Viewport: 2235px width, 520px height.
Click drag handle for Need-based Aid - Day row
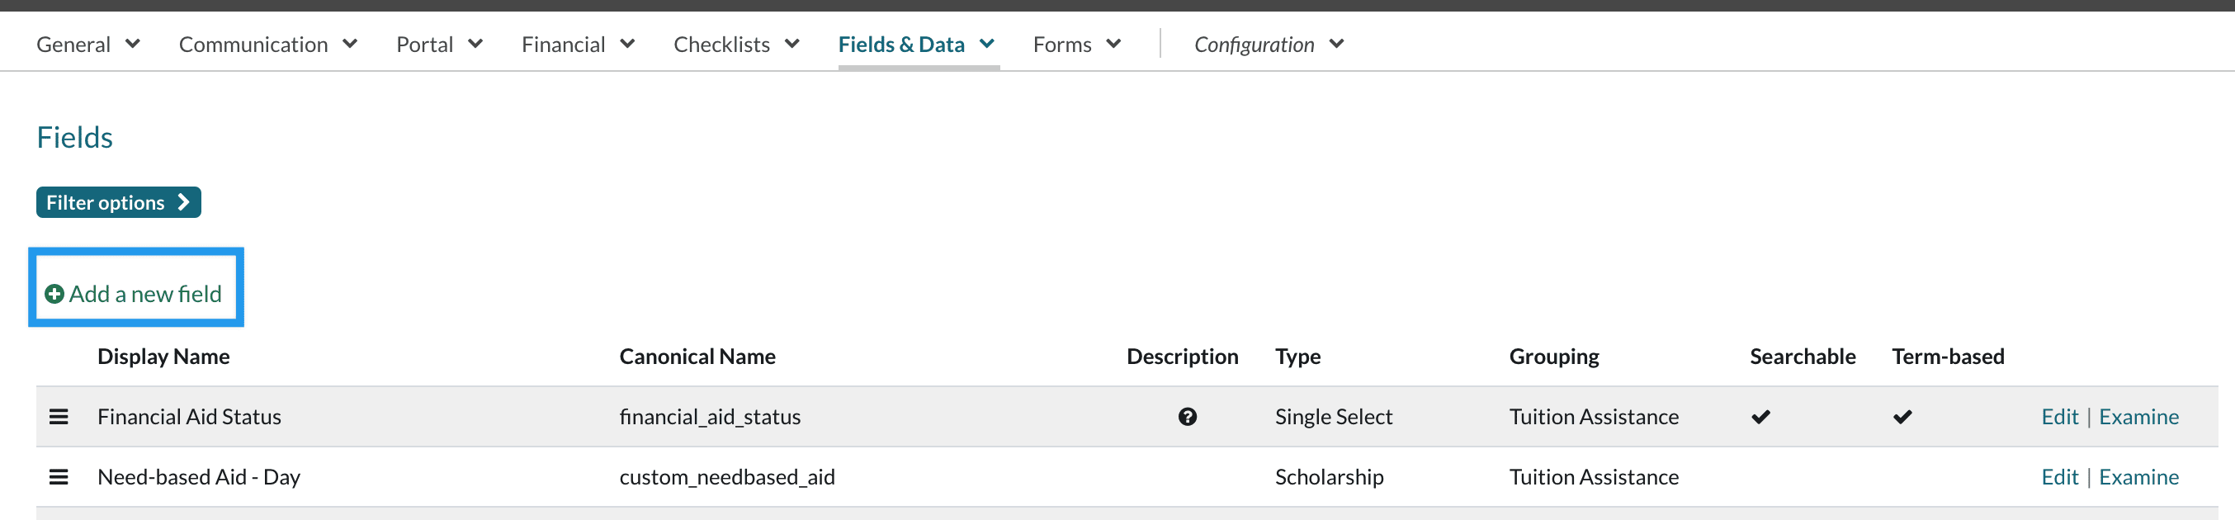click(x=58, y=476)
